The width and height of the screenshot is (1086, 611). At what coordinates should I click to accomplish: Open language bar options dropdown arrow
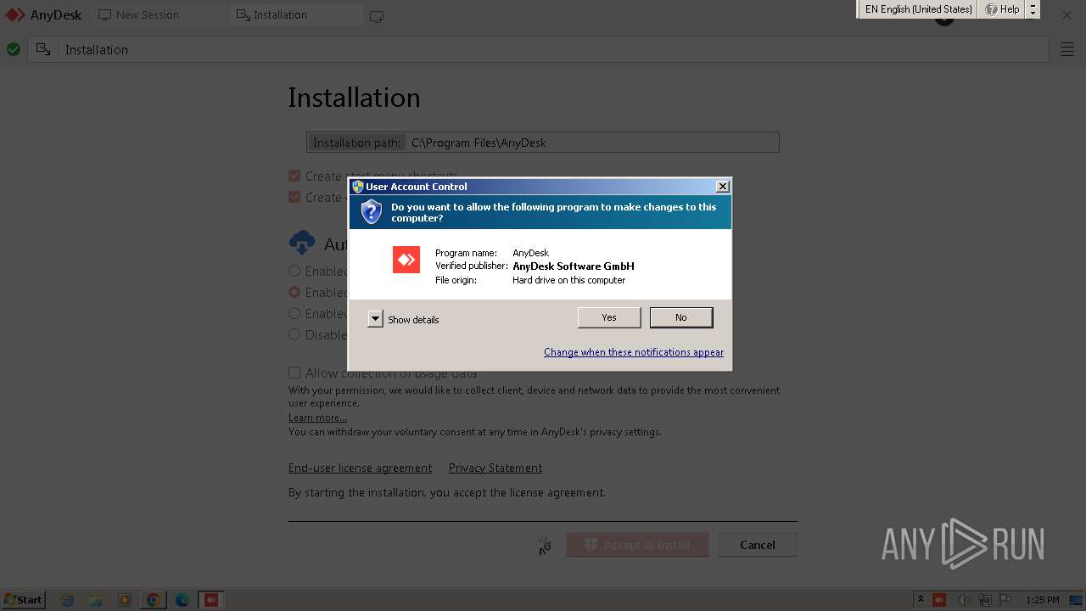tap(1033, 12)
